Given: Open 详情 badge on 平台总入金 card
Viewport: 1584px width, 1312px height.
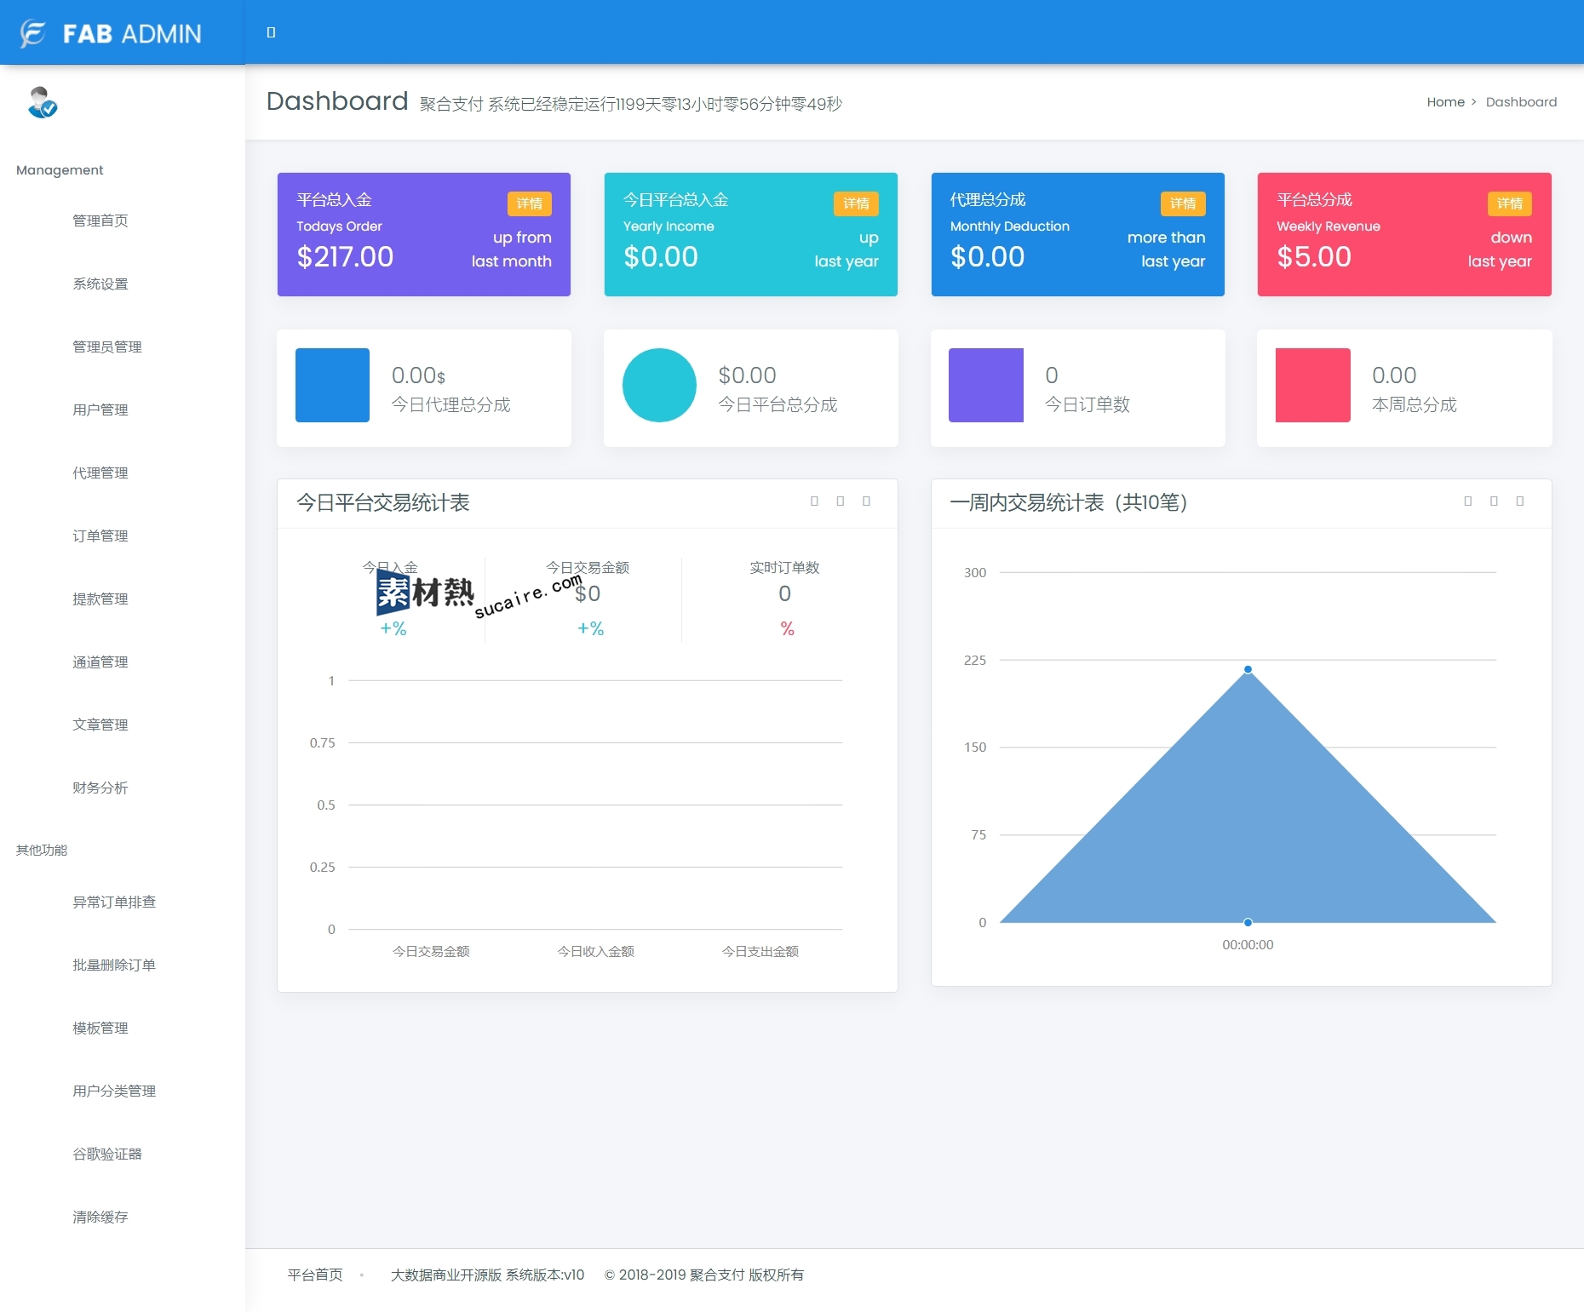Looking at the screenshot, I should point(529,203).
